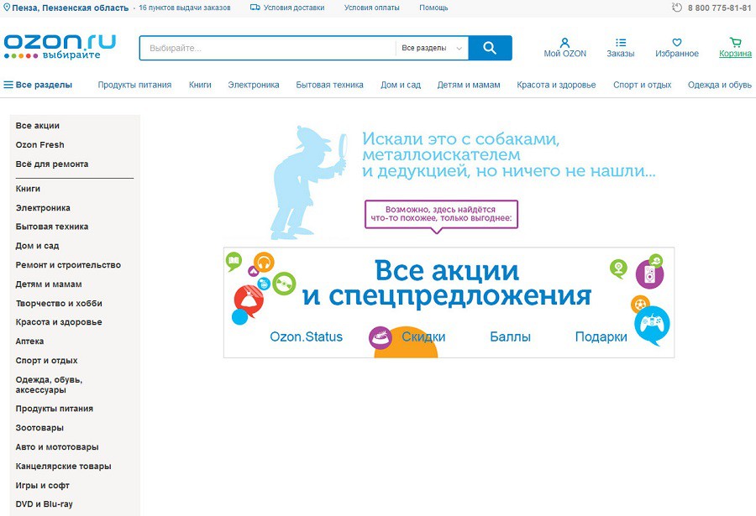This screenshot has width=756, height=516.
Task: Click the Подарки link in banner
Action: pyautogui.click(x=601, y=336)
